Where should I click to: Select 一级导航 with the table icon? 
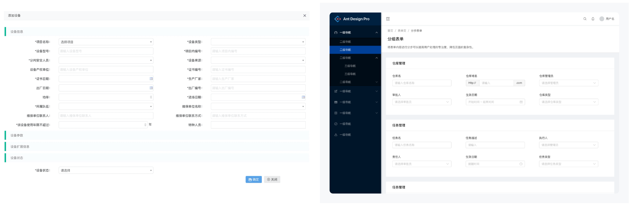[336, 102]
